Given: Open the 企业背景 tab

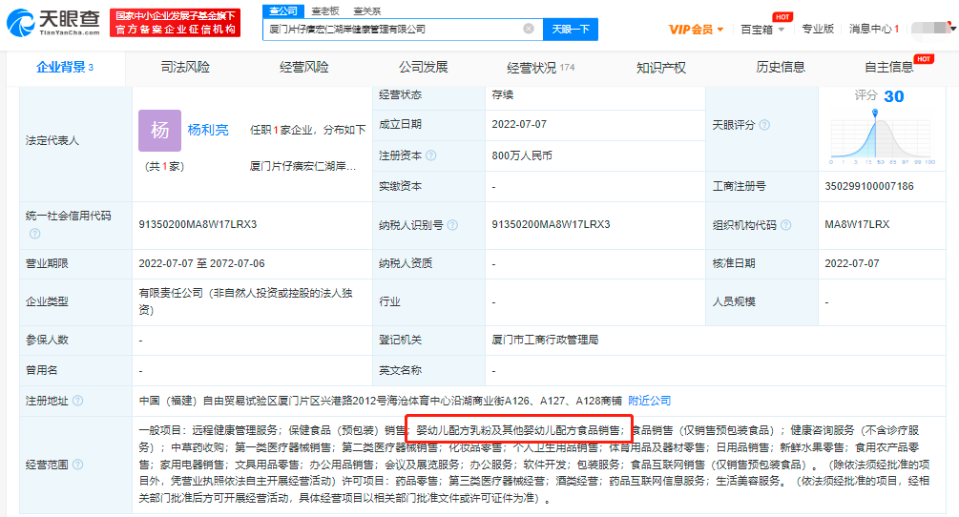Looking at the screenshot, I should point(65,67).
